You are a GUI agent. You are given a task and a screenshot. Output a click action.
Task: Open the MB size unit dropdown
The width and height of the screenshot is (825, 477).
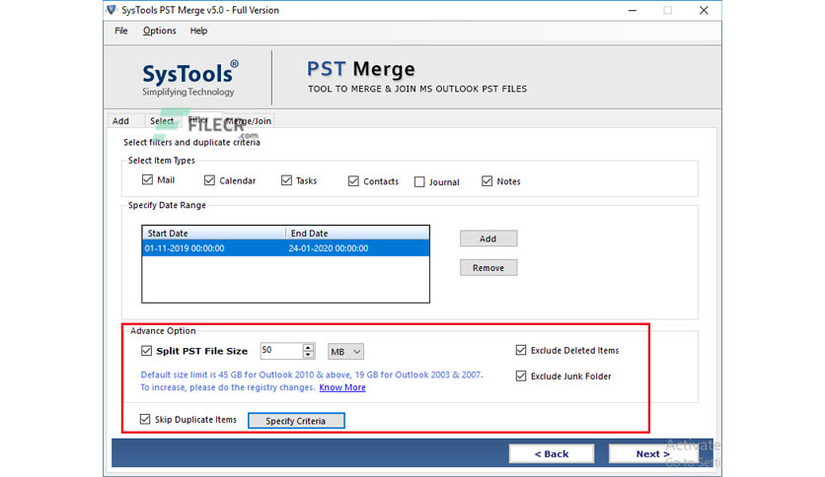point(345,352)
